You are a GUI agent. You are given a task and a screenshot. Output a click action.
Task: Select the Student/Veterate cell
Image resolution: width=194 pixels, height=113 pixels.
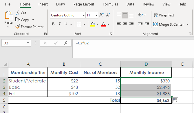pos(28,81)
